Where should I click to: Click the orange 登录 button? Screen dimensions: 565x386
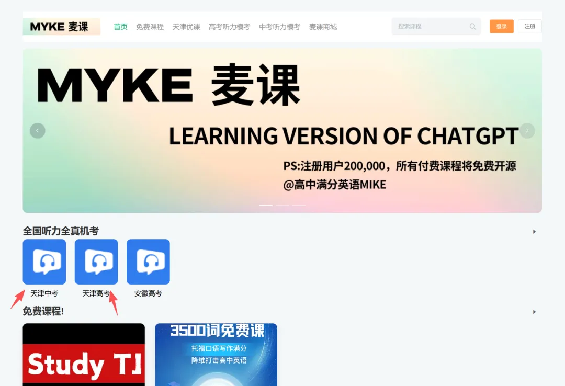(501, 26)
